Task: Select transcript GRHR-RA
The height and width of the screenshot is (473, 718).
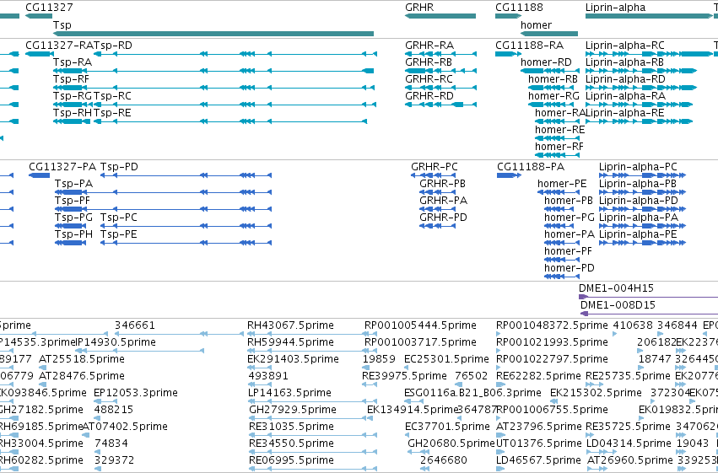Action: pyautogui.click(x=429, y=46)
